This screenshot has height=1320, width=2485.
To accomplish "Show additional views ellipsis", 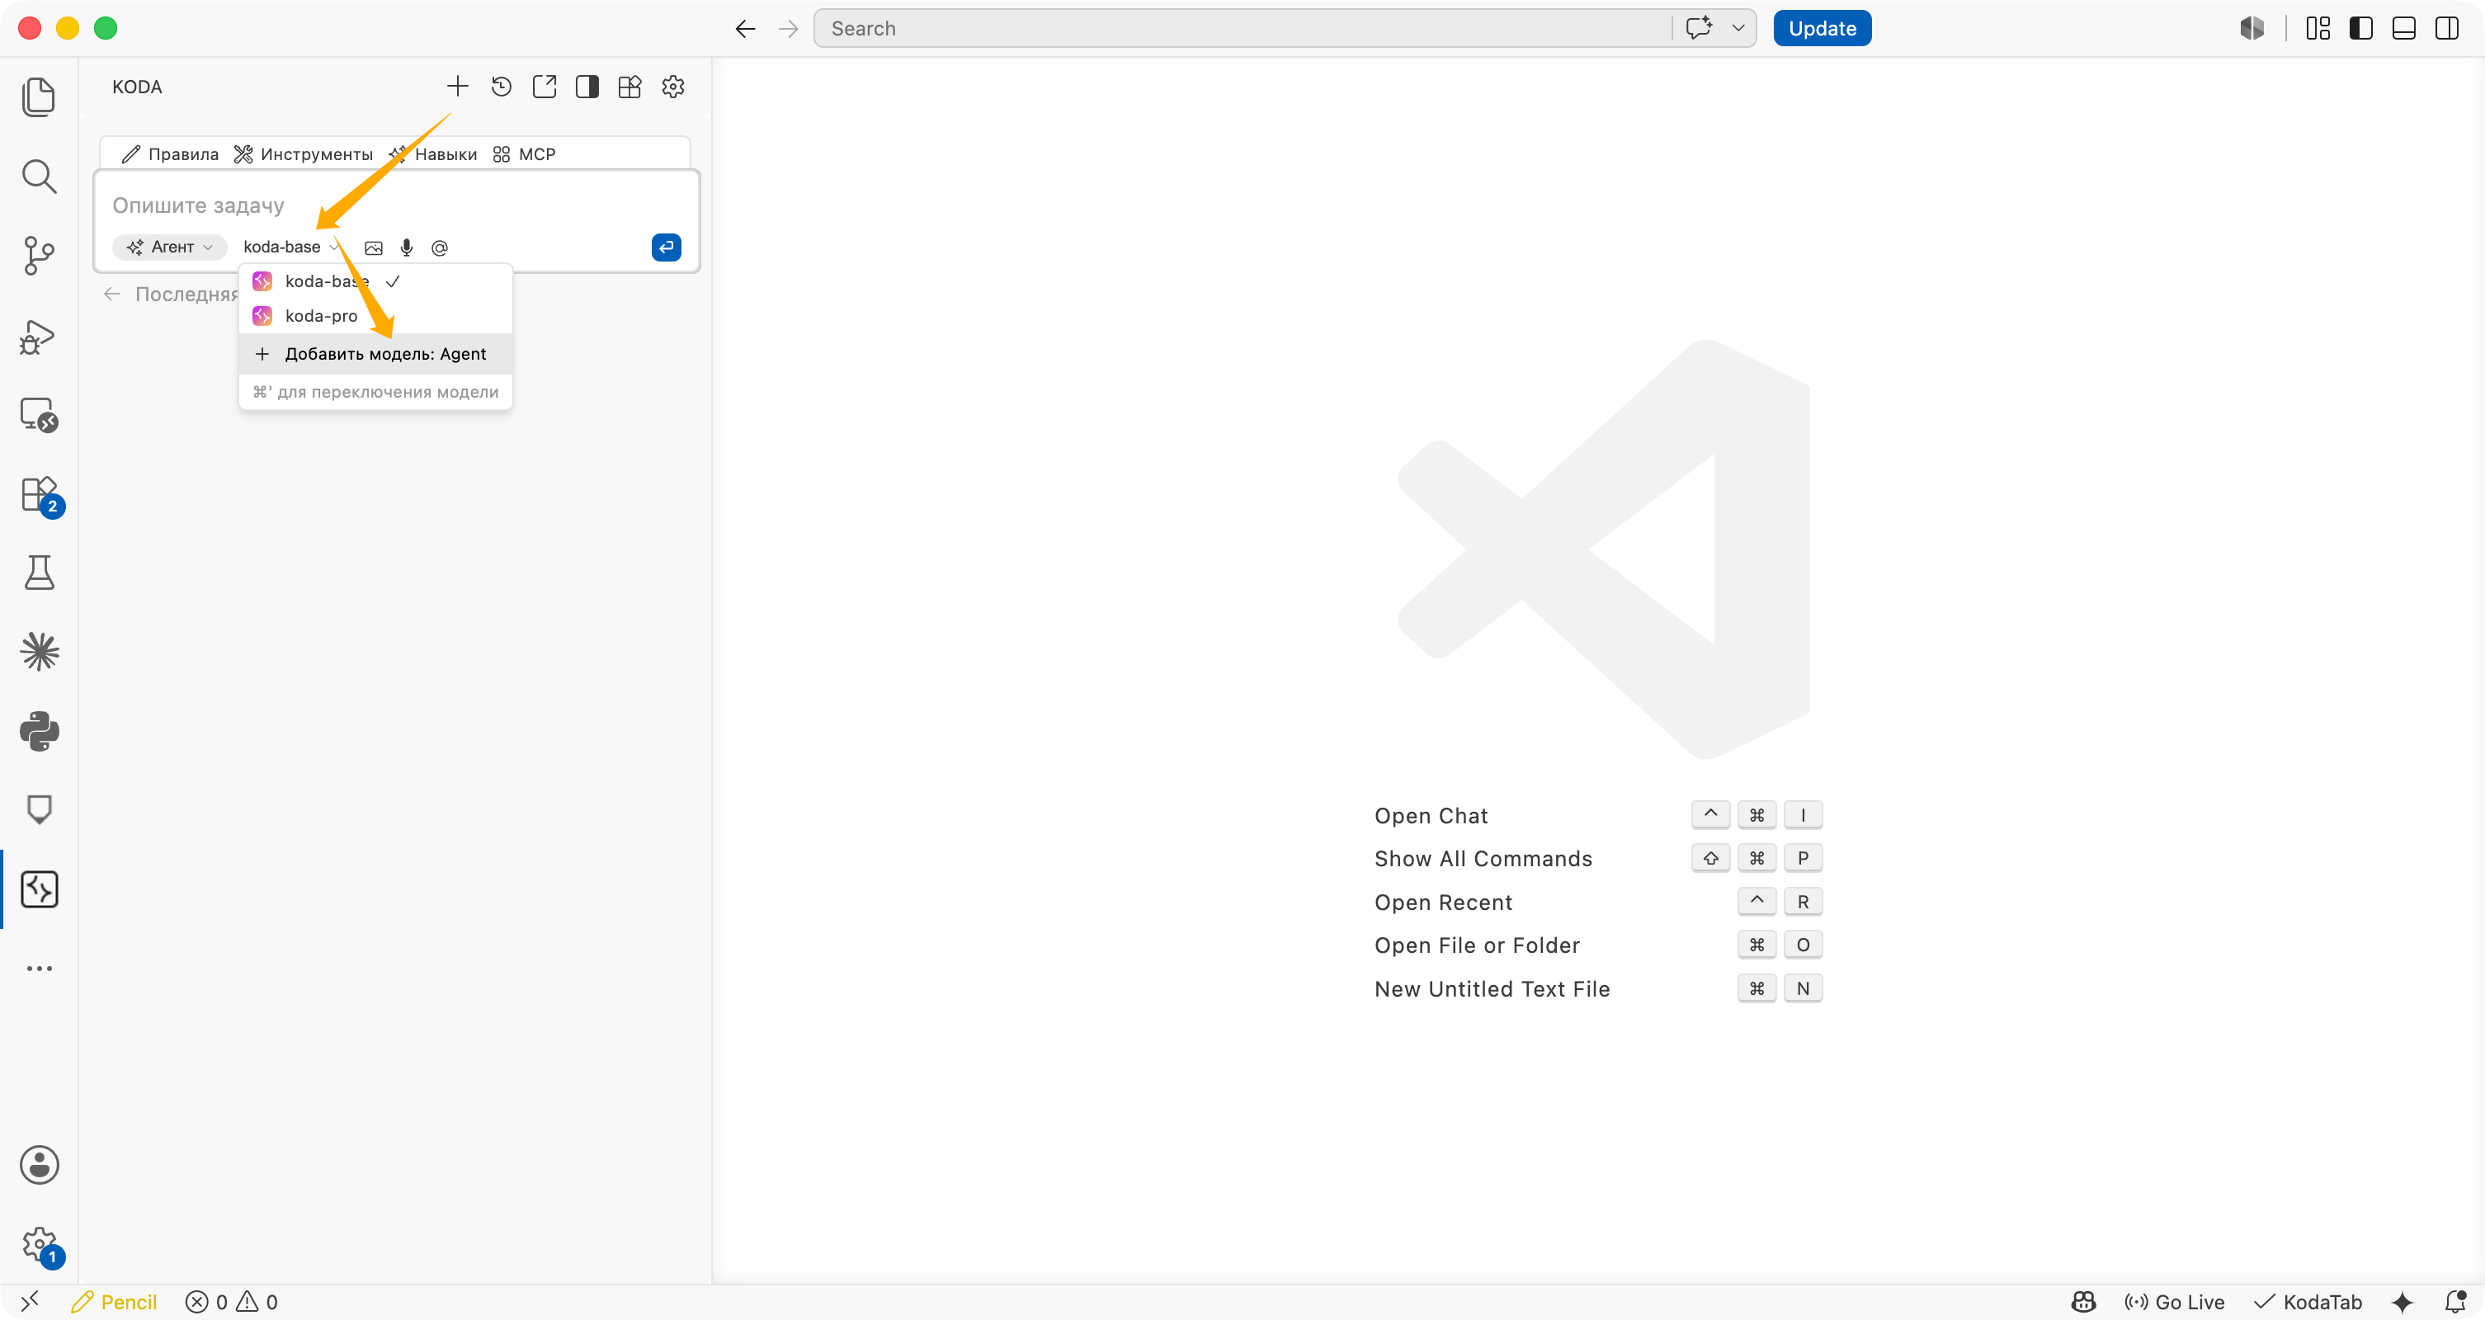I will 39,968.
